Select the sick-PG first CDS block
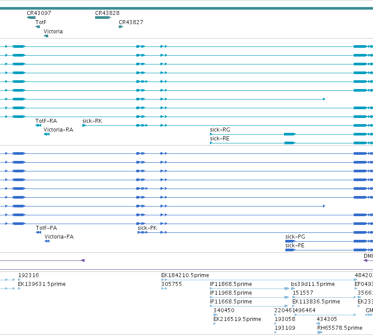Screen dimensions: 373x335 (290, 241)
